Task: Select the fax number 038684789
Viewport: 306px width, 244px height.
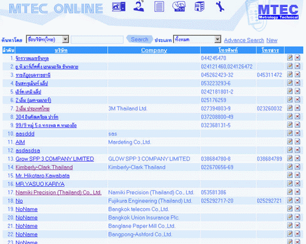Action: (x=270, y=159)
